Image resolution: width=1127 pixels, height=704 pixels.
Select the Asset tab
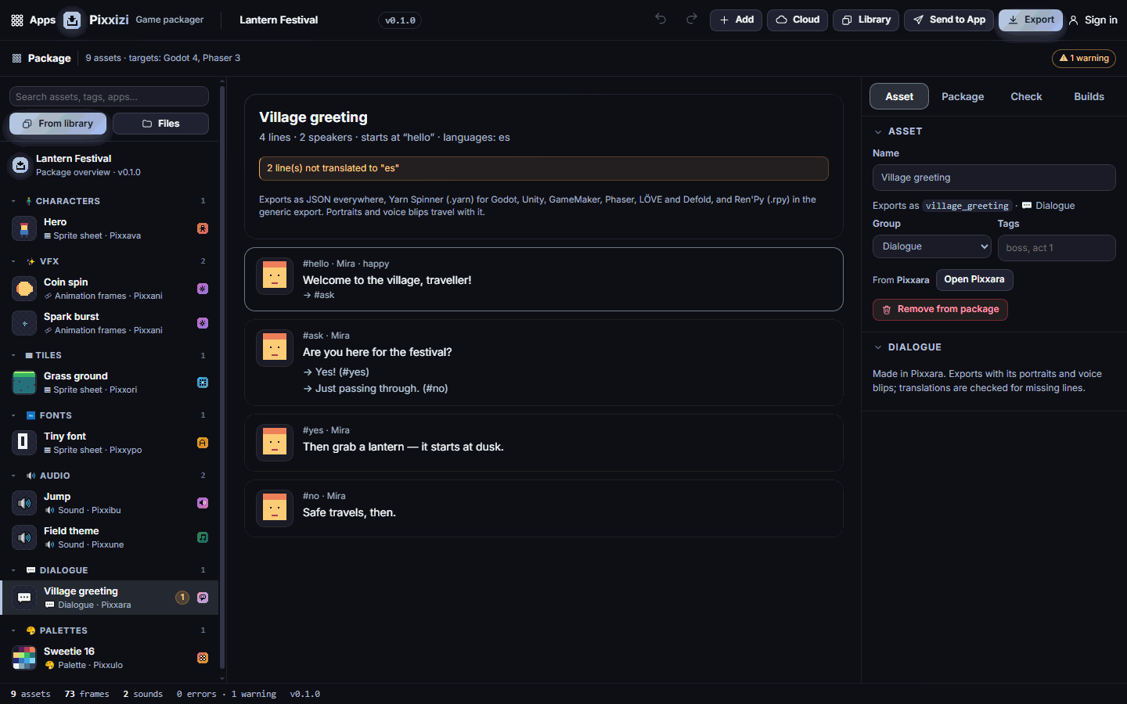pos(899,96)
